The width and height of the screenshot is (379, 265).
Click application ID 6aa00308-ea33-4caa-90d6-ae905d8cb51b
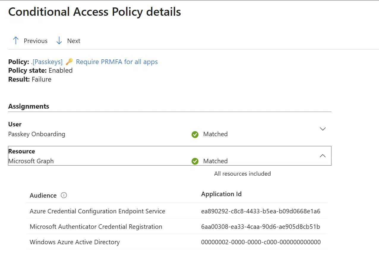[260, 227]
